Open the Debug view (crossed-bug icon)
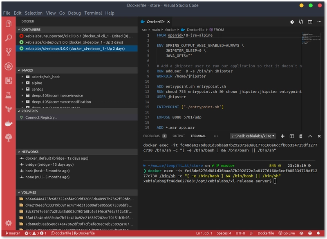 point(8,66)
